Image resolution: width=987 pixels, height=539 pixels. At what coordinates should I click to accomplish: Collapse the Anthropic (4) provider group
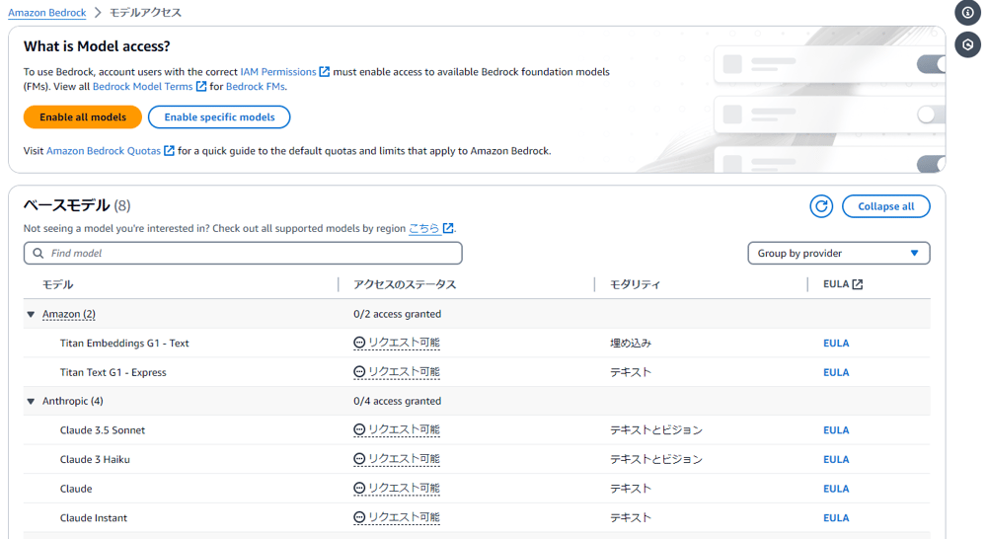(x=31, y=401)
